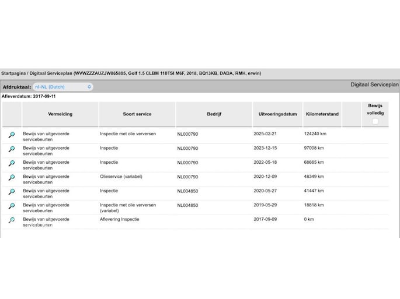Open magnifier icon for 2025-02-21 service entry
The height and width of the screenshot is (299, 400).
point(11,135)
